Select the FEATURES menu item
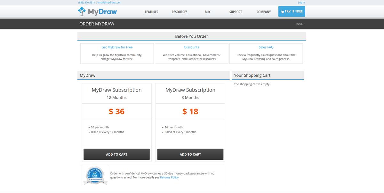This screenshot has height=193, width=384. point(151,12)
